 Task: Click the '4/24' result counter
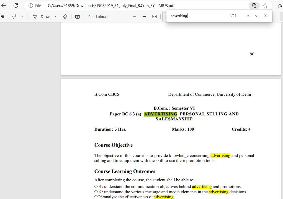coord(233,16)
